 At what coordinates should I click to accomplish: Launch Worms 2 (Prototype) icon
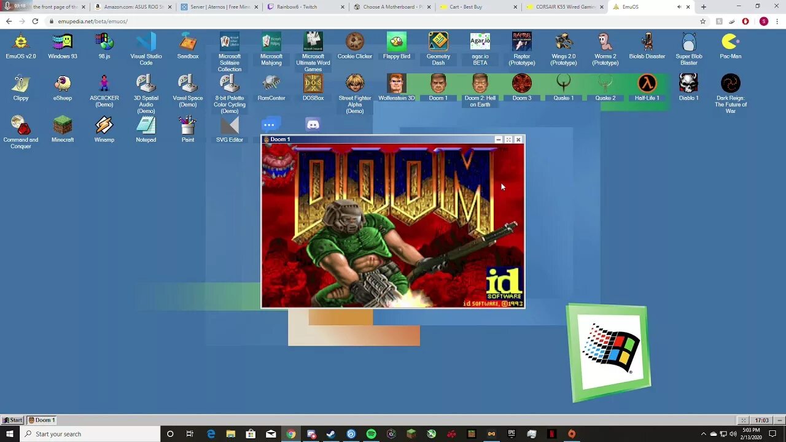click(605, 49)
